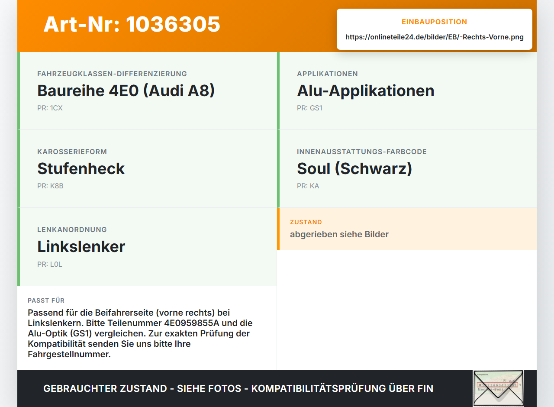Click the KAROSSERIEFORM label

point(72,152)
